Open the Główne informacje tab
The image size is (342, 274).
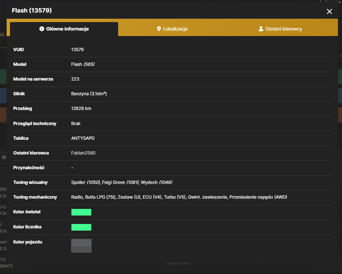(64, 29)
